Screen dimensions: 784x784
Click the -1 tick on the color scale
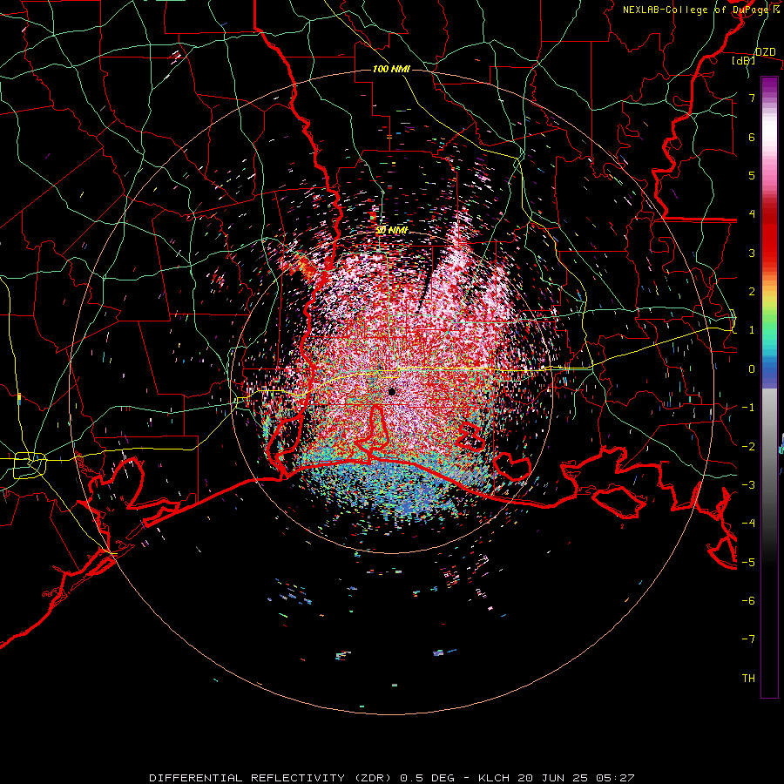[748, 408]
